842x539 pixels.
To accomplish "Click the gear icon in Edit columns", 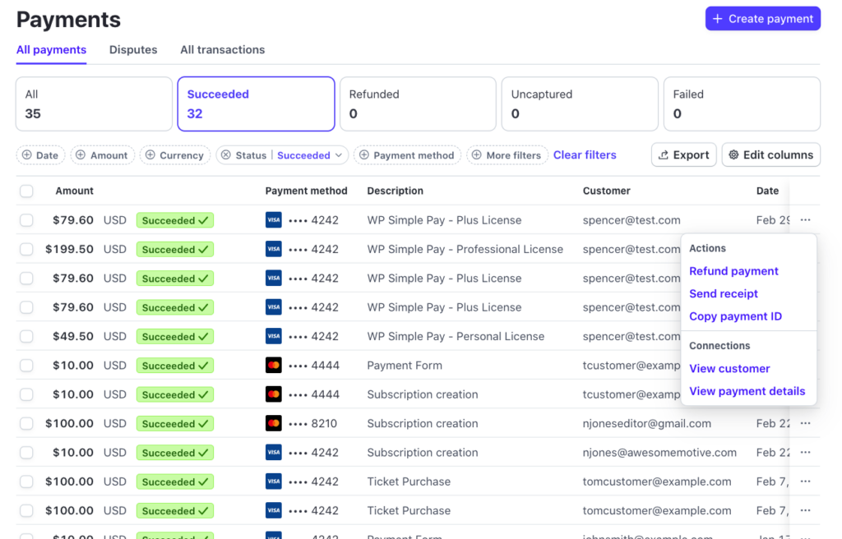I will tap(733, 155).
